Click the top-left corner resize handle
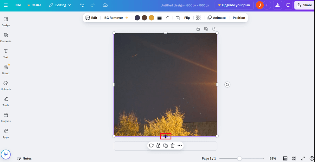The width and height of the screenshot is (315, 162). click(114, 33)
